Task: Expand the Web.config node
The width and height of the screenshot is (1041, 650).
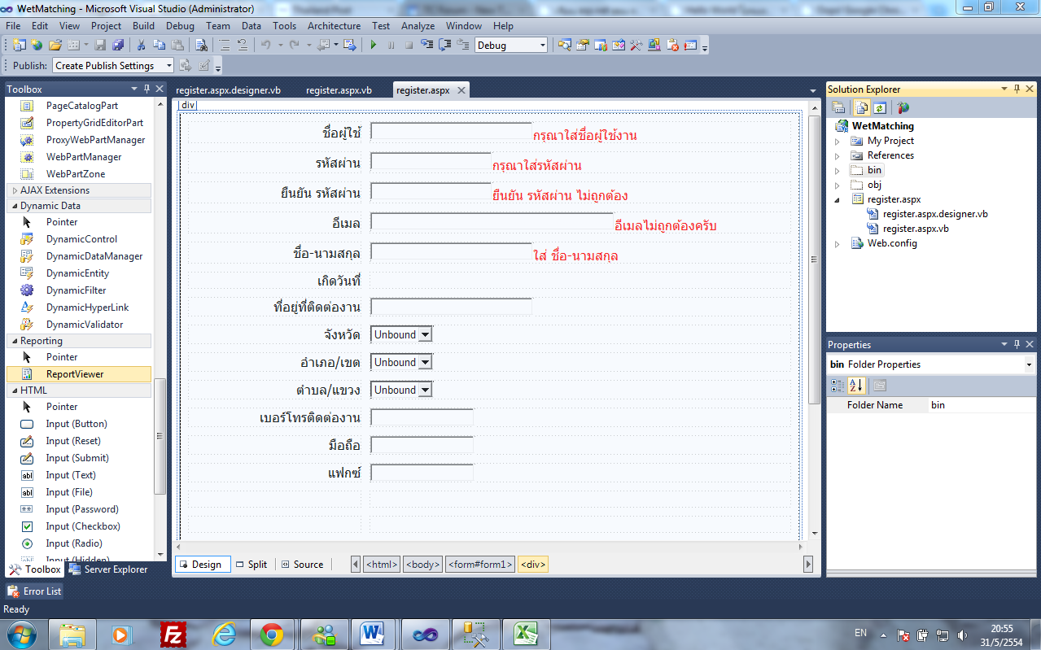Action: (x=838, y=243)
